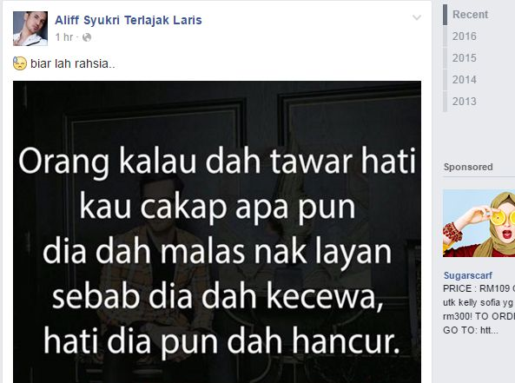
Task: Select Recent in the timeline navigator
Action: click(470, 15)
